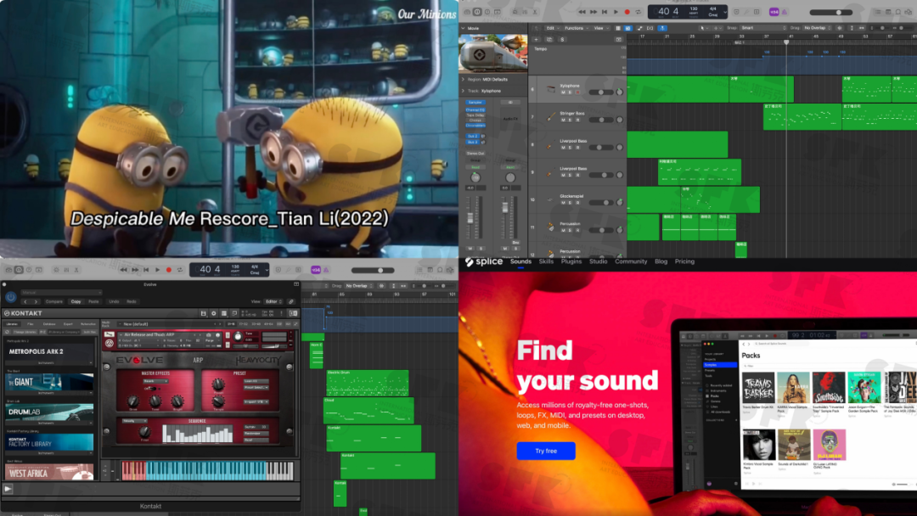Mute the Stringer Bass track

point(563,120)
